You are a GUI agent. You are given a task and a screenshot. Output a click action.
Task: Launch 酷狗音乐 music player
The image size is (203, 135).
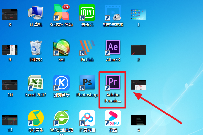[x=62, y=83]
